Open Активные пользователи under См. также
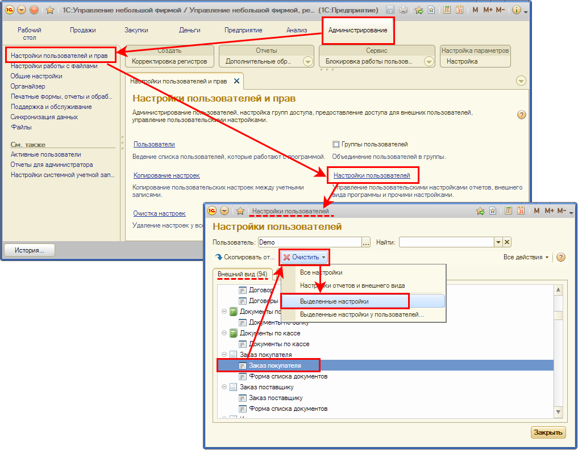578x450 pixels. (45, 154)
